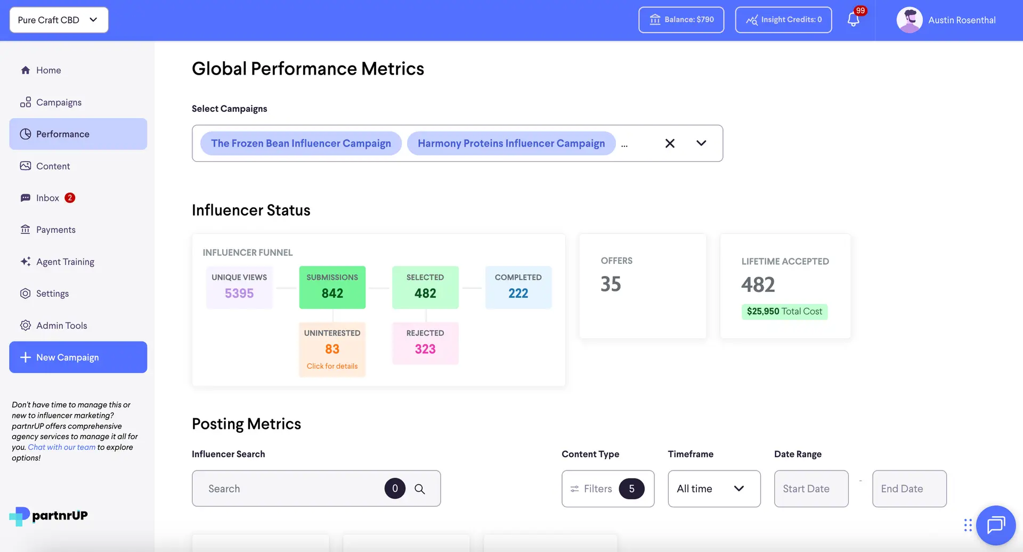Open the Filters control showing 5 filters
The width and height of the screenshot is (1023, 552).
pyautogui.click(x=607, y=489)
